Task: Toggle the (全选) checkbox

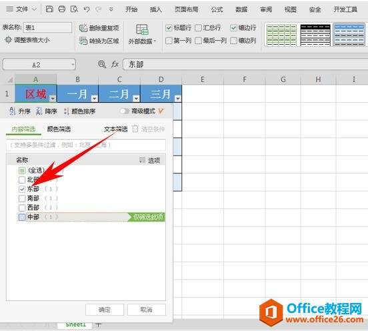Action: coord(22,170)
